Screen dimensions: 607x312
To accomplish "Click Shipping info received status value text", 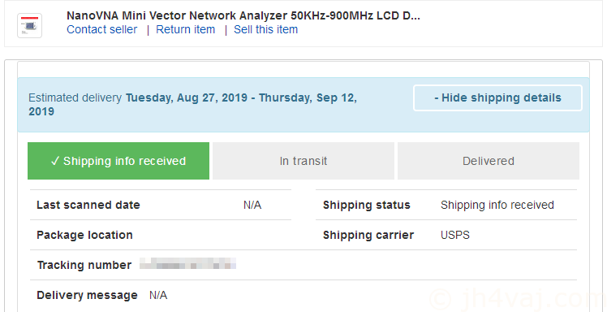I will tap(497, 205).
